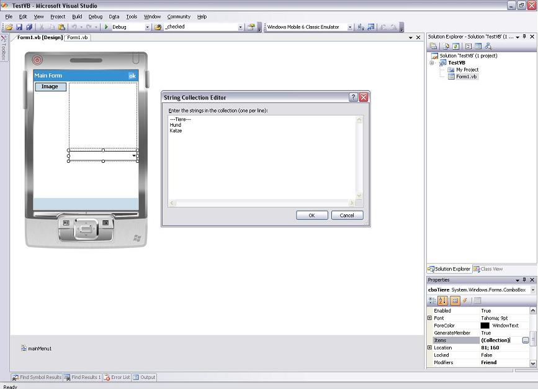
Task: Open the _checked find combo dropdown
Action: pos(240,27)
